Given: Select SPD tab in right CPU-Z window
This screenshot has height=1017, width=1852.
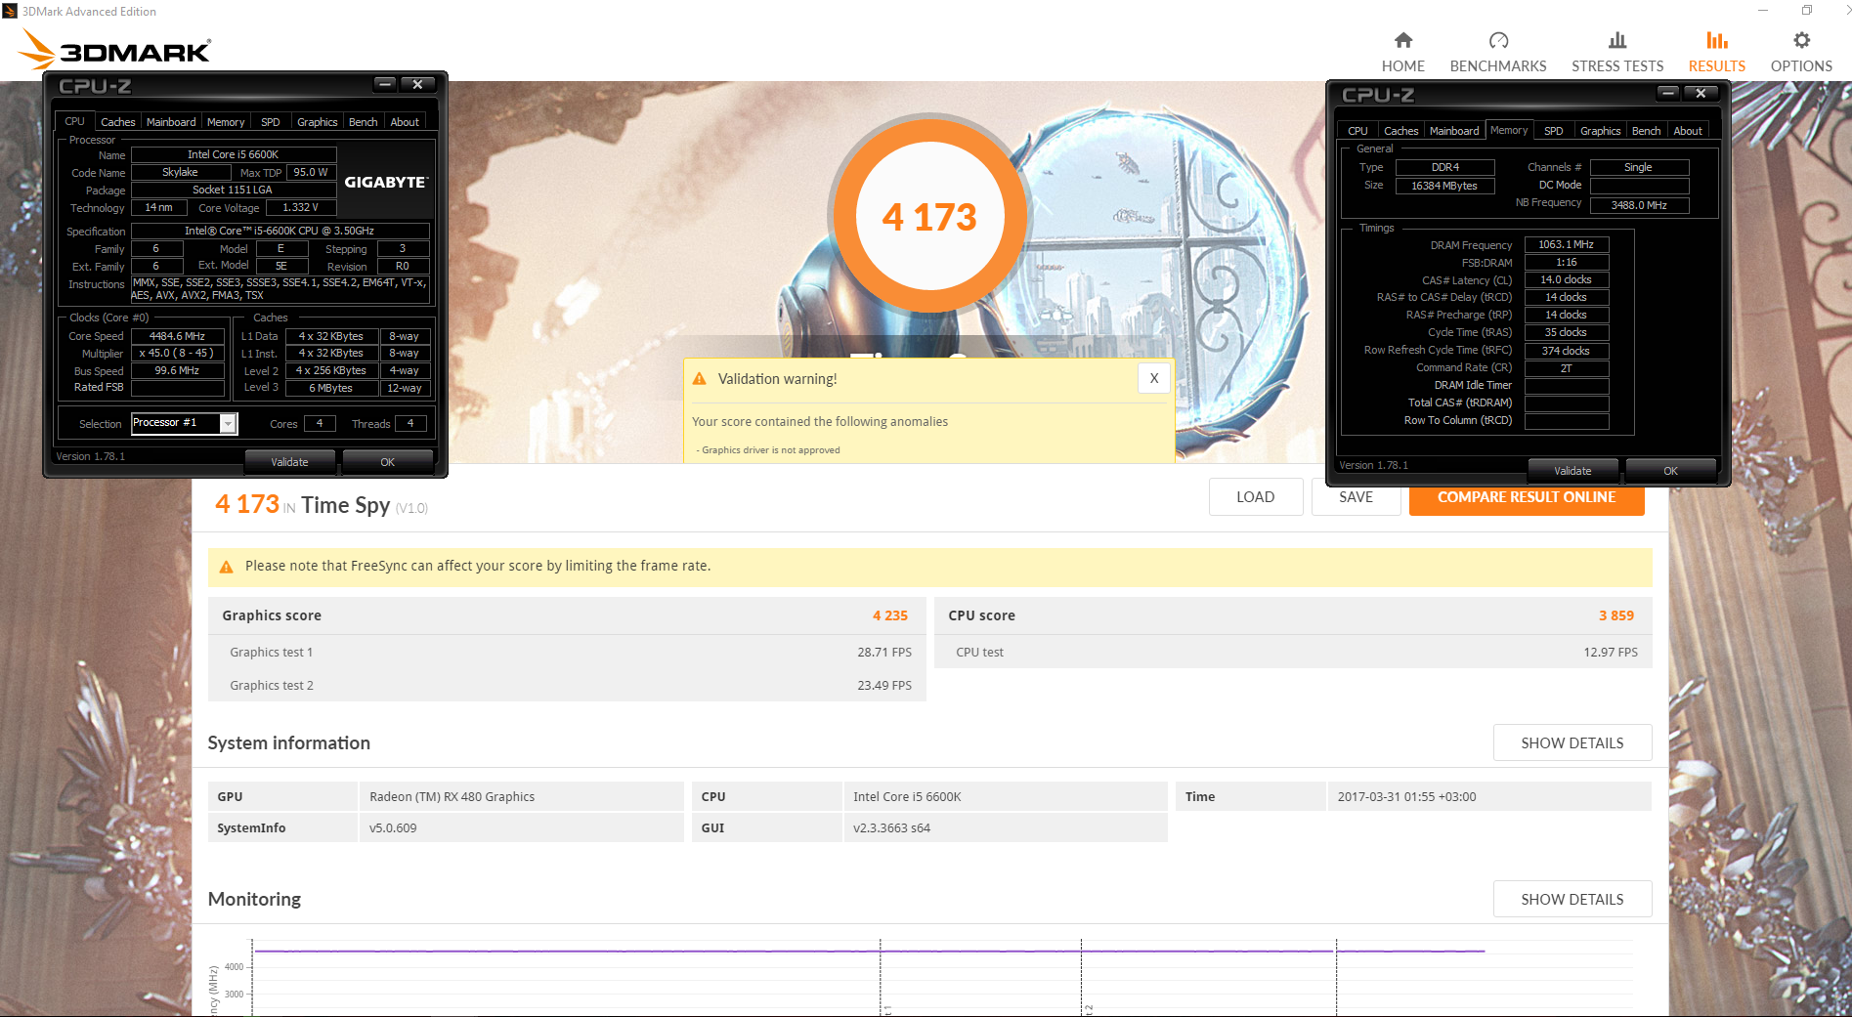Looking at the screenshot, I should click(x=1554, y=131).
